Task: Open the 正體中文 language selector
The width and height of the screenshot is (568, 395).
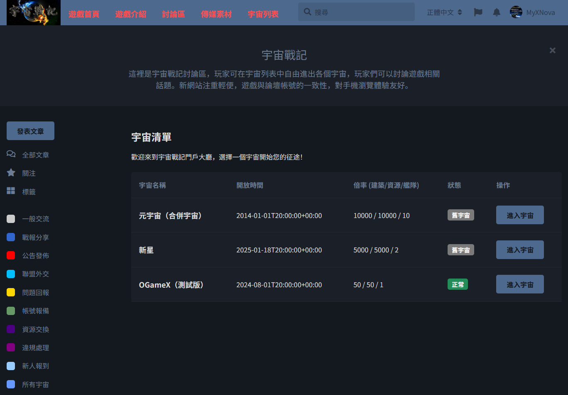Action: click(444, 12)
